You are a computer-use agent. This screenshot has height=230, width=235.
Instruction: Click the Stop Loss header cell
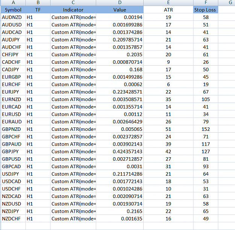coord(206,10)
